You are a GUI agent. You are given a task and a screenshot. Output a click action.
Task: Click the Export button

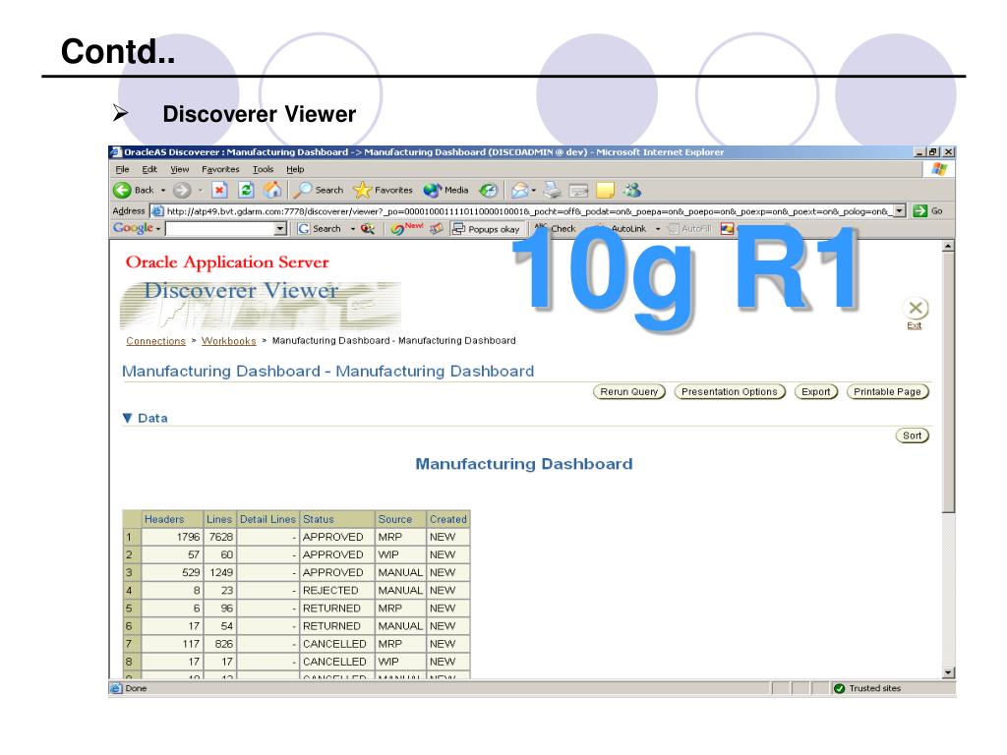point(816,391)
